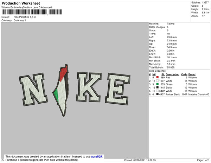211x163 pixels.
Task: Click 'Wilcom EmbroideryStudio – Level 3 Advanced' text
Action: click(27, 7)
